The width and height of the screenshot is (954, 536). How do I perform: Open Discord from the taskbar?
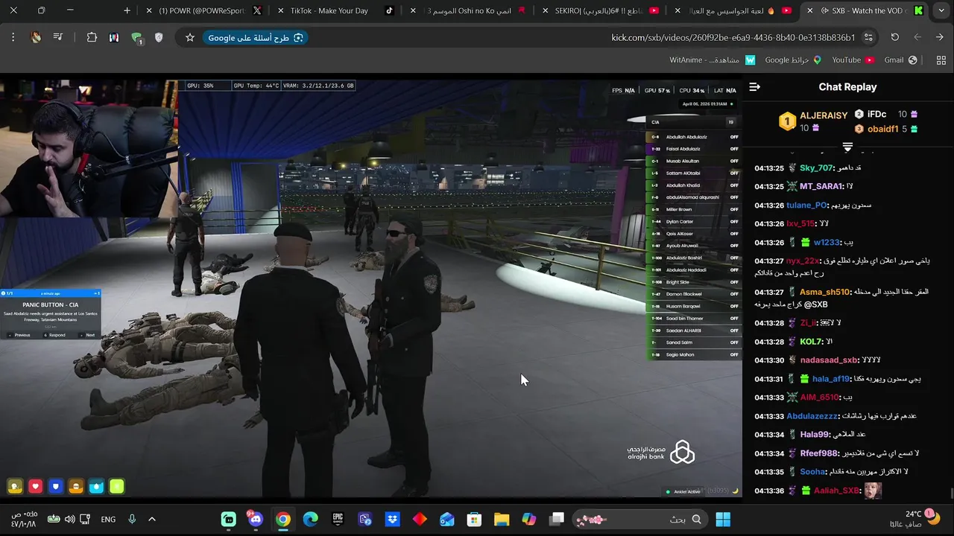tap(256, 519)
